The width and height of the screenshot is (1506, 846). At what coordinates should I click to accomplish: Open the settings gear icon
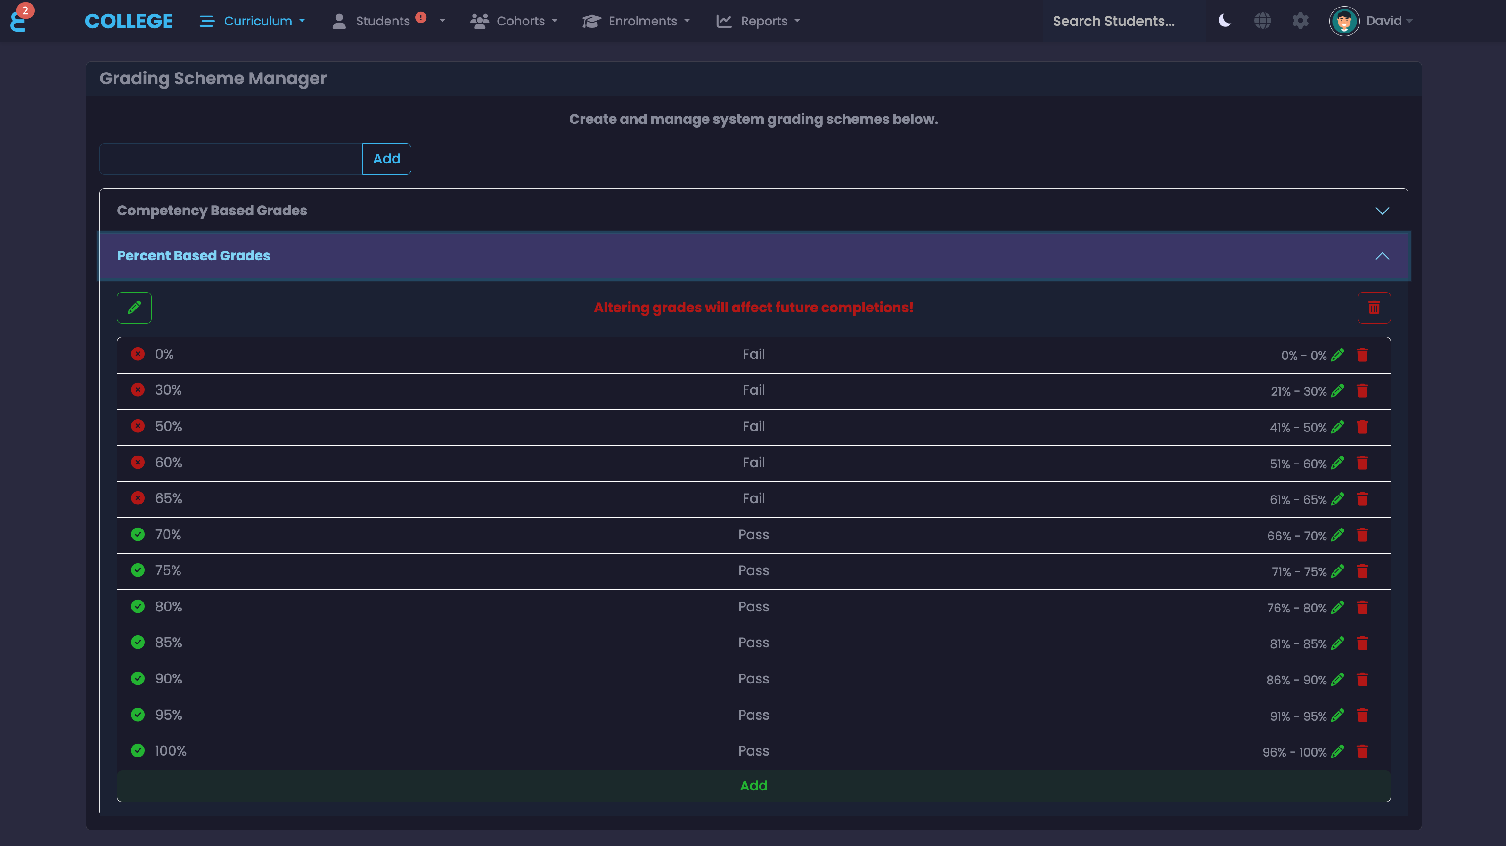(x=1300, y=21)
